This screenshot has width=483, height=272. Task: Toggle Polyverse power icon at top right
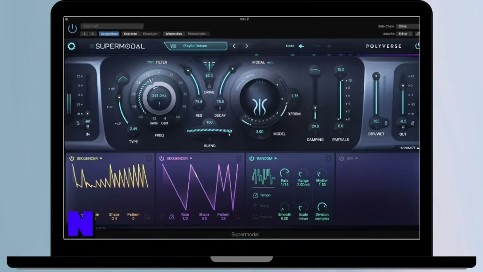pos(417,46)
